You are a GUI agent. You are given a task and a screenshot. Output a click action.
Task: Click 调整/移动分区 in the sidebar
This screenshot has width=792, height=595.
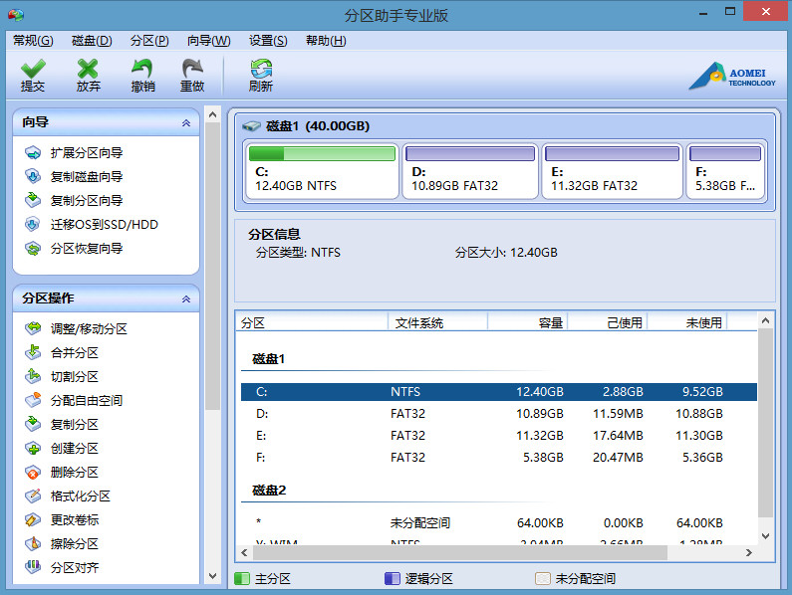pyautogui.click(x=89, y=329)
